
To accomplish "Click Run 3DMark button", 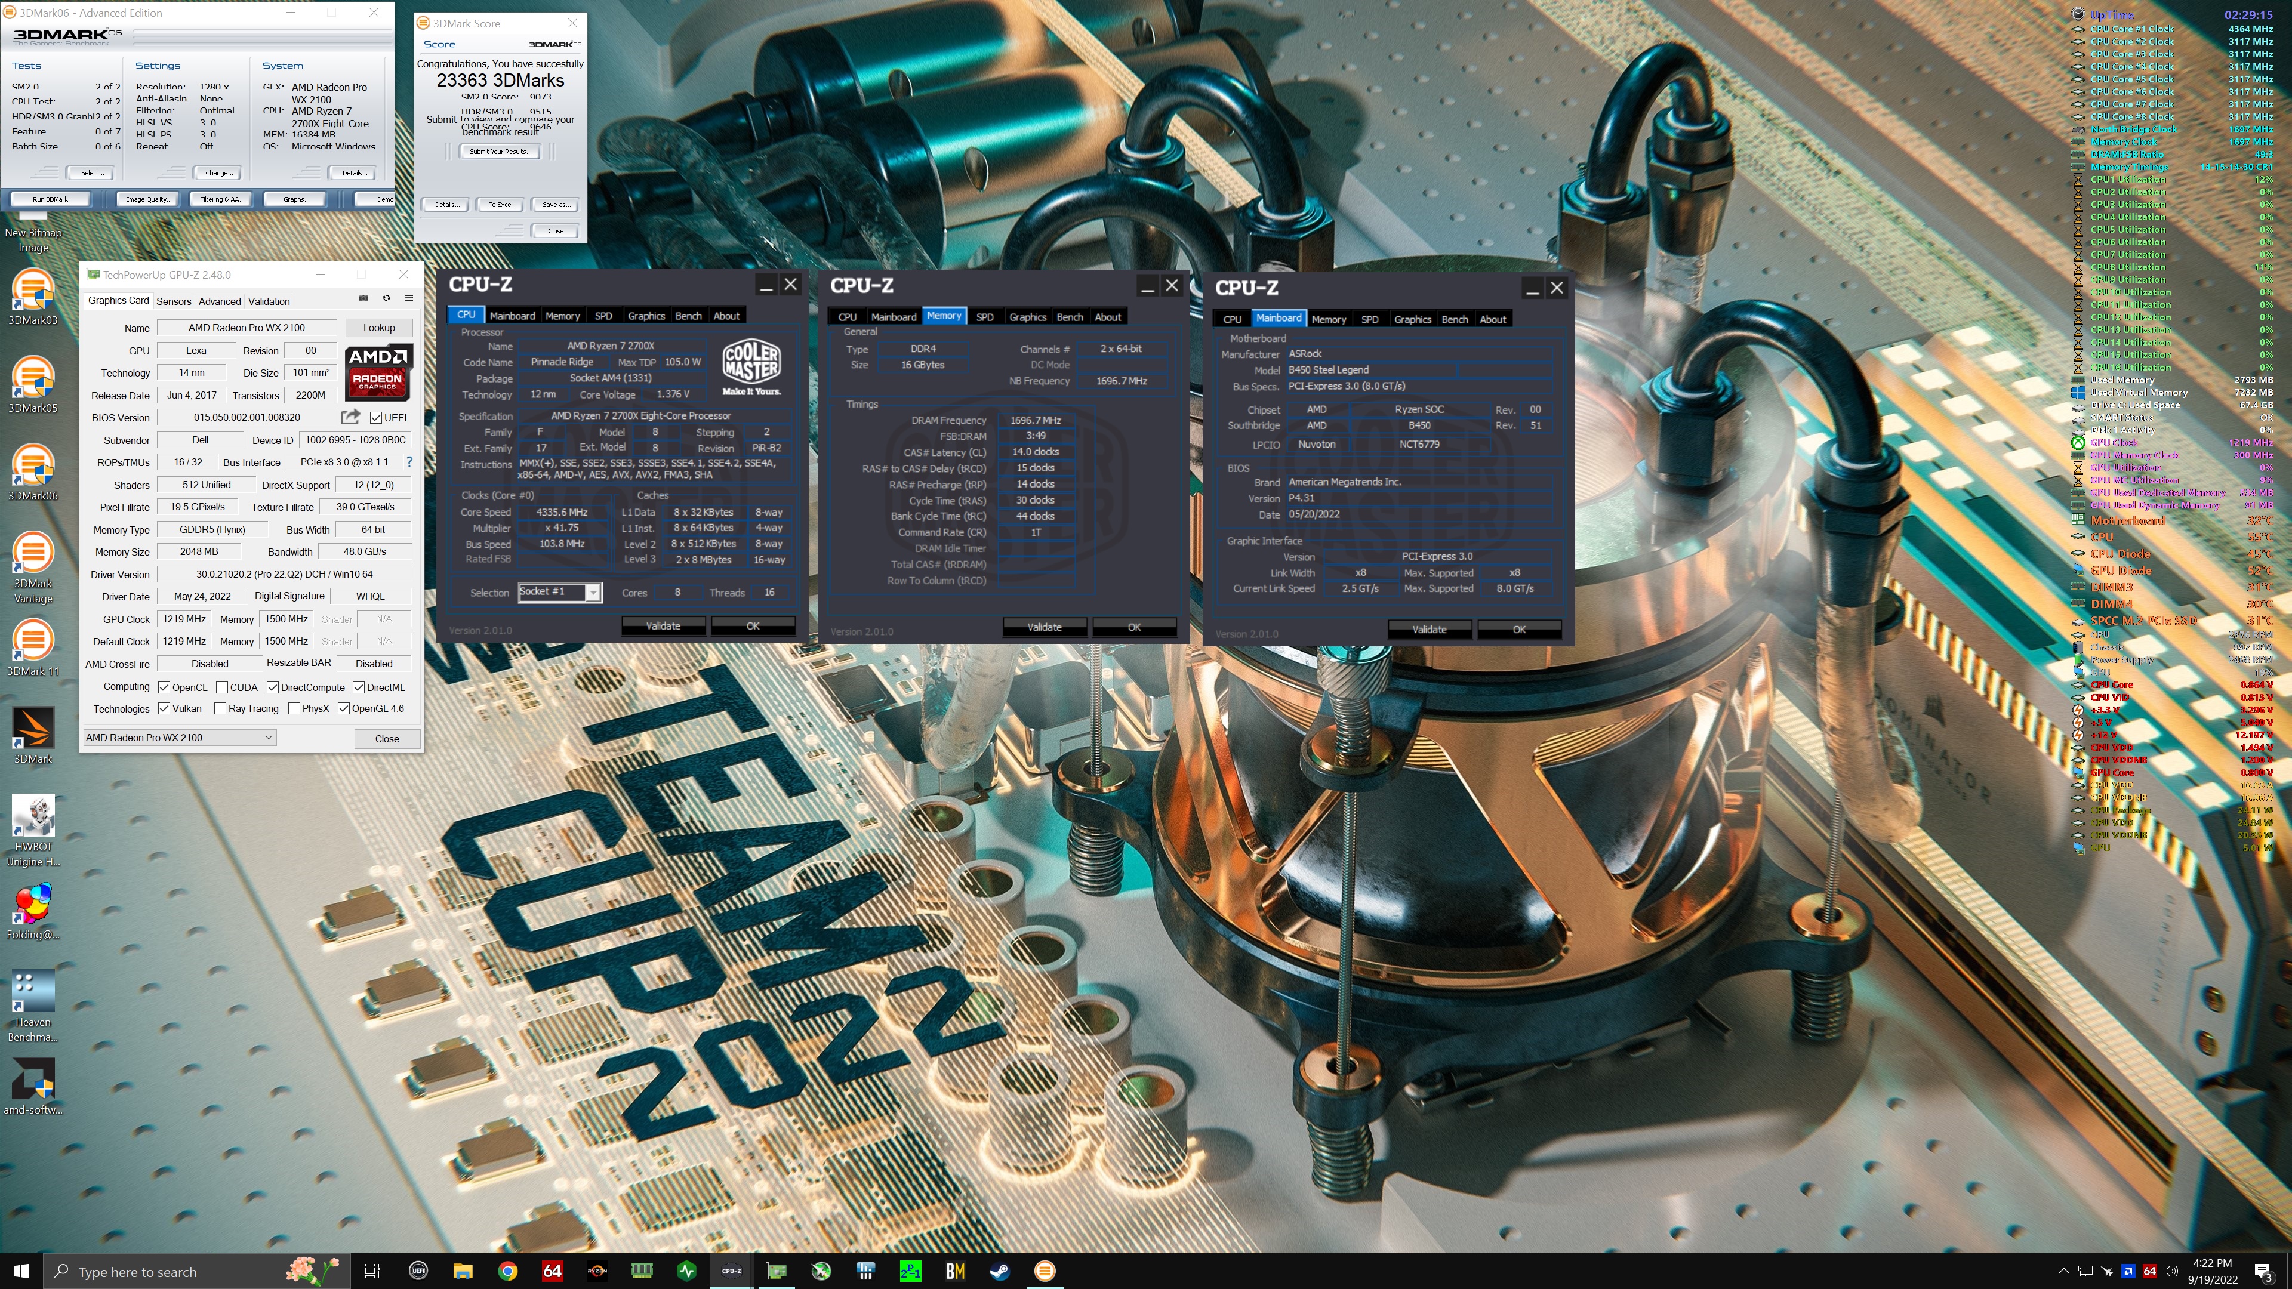I will (x=51, y=199).
